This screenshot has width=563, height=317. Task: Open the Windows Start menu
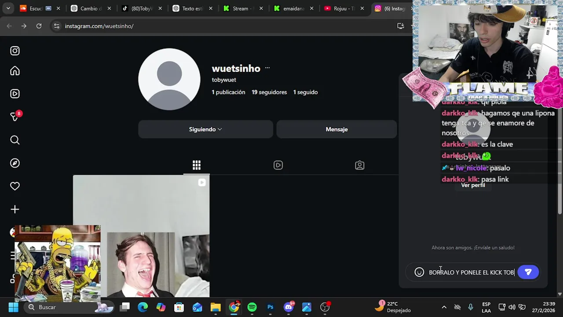pos(13,307)
